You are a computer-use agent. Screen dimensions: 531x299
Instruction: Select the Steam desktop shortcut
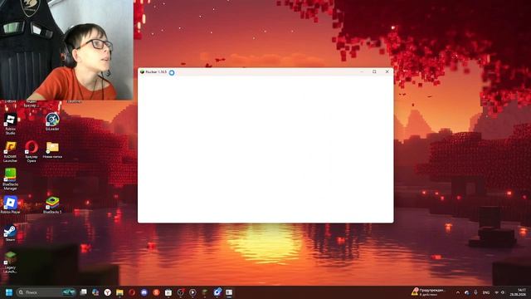click(x=10, y=233)
